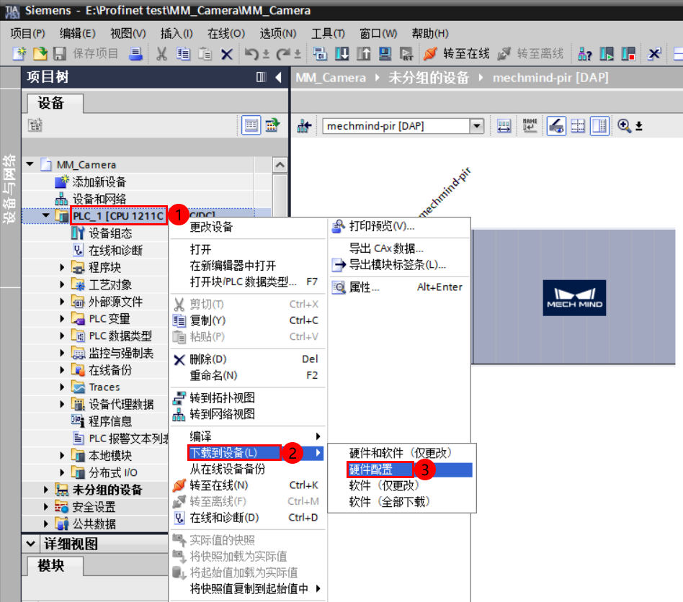Toggle the labels visibility eye button
Viewport: 683px width, 602px height.
(x=556, y=125)
